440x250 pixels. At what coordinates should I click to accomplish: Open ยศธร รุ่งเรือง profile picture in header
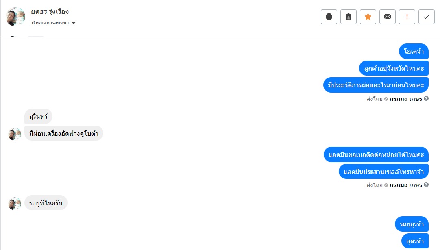pos(16,17)
